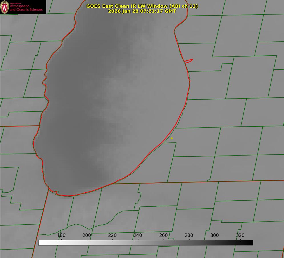Screen dimensions: 284x258
Task: Click the colorbar label '200'
Action: click(x=87, y=235)
